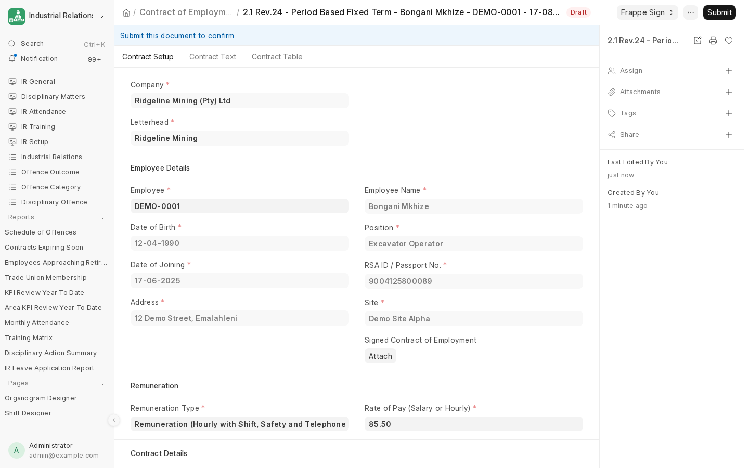Open Training Matrix report
The image size is (749, 468).
[x=29, y=338]
